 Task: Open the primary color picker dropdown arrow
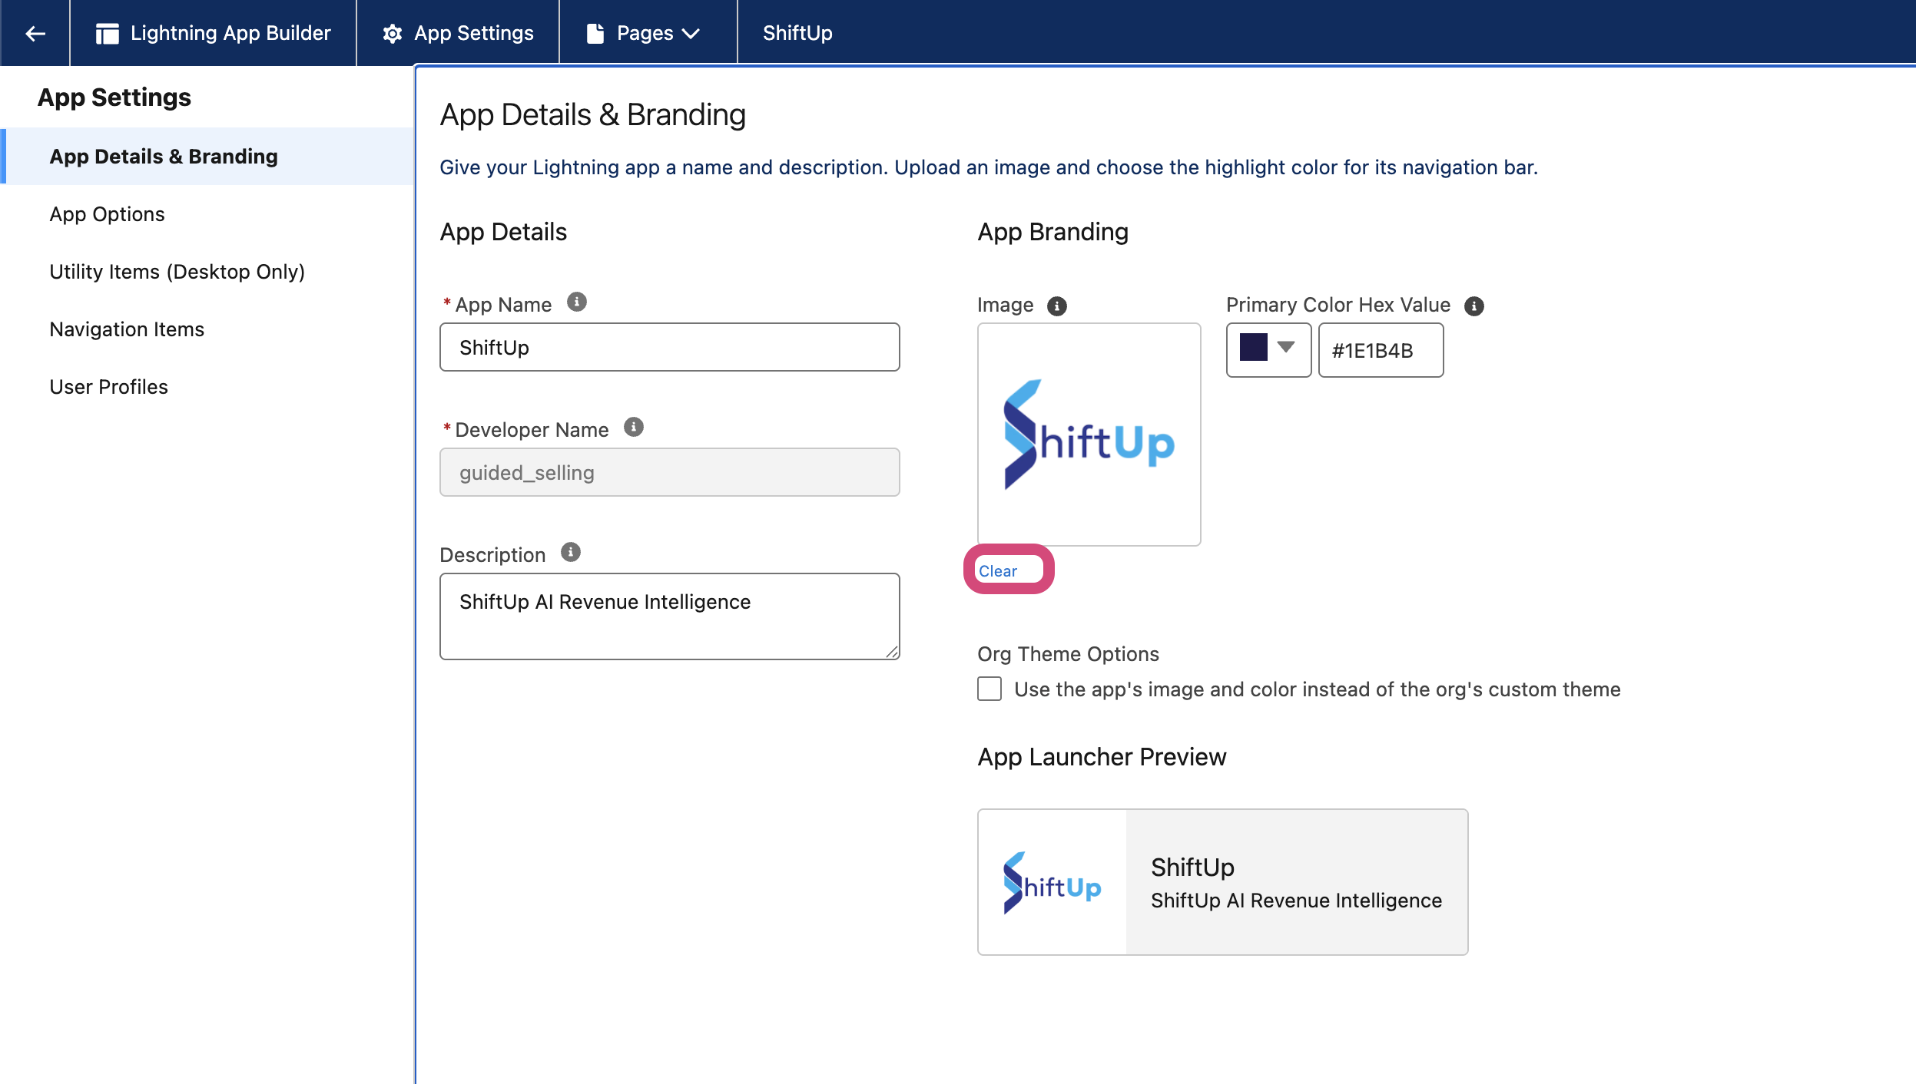1286,347
